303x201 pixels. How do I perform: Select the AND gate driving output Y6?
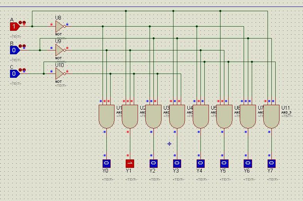(x=248, y=116)
